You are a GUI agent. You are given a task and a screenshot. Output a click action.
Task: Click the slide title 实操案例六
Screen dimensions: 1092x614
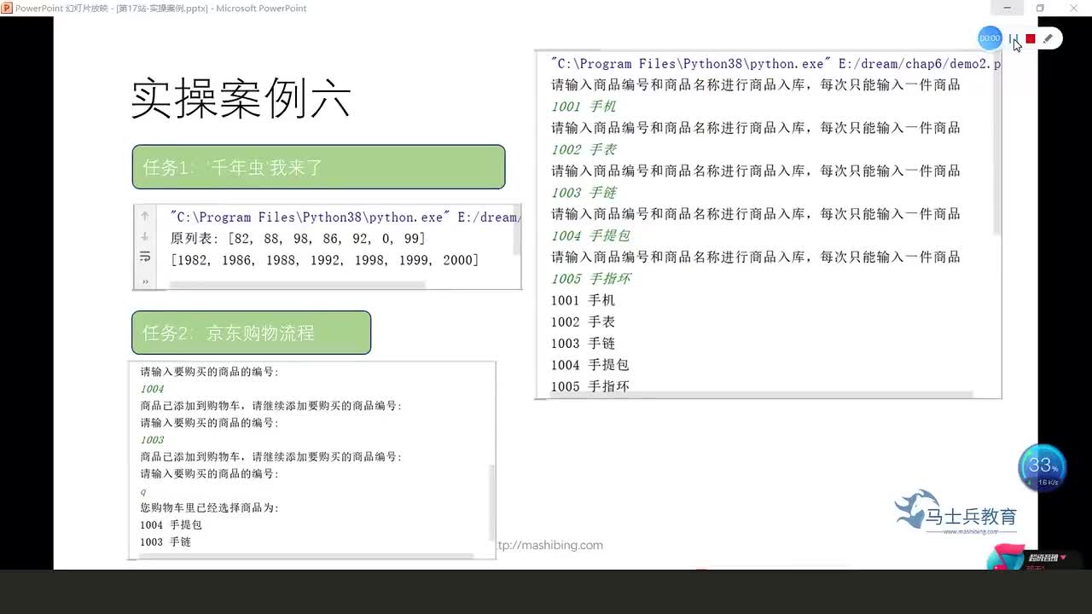pos(241,99)
